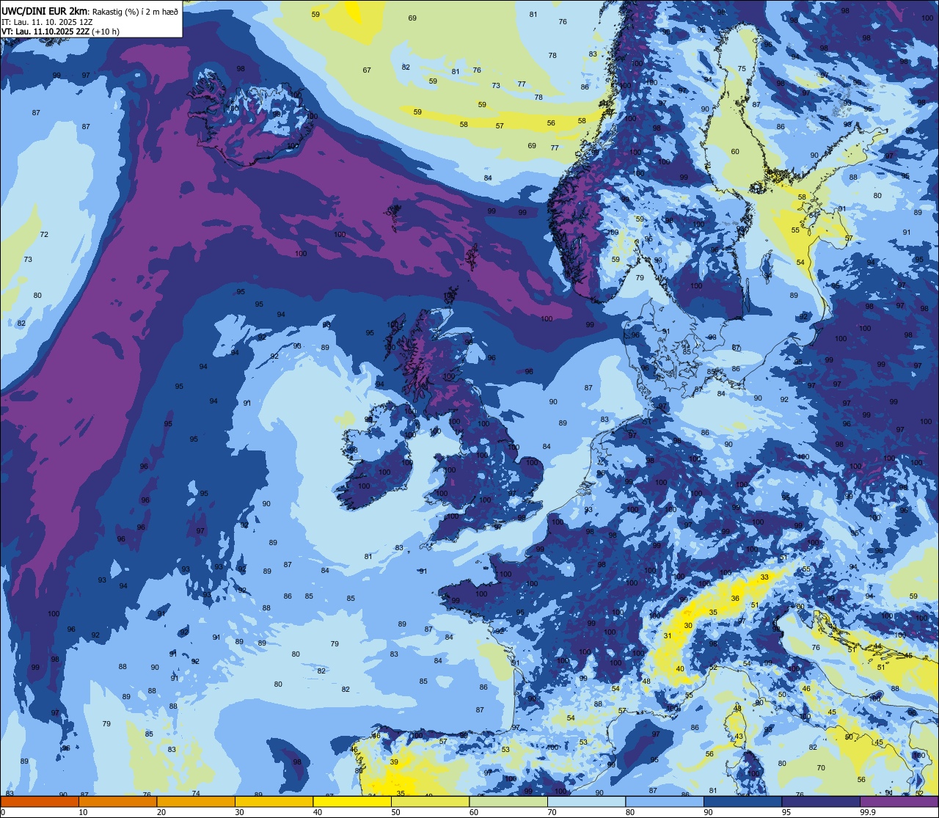Choose the 70–80 pale blue legend swatch
Screen dimensions: 939x818
pyautogui.click(x=586, y=802)
